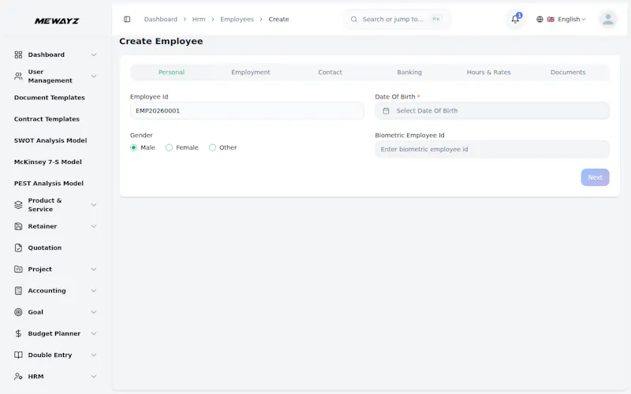The width and height of the screenshot is (631, 394).
Task: Click the Double Entry book icon
Action: pos(18,355)
